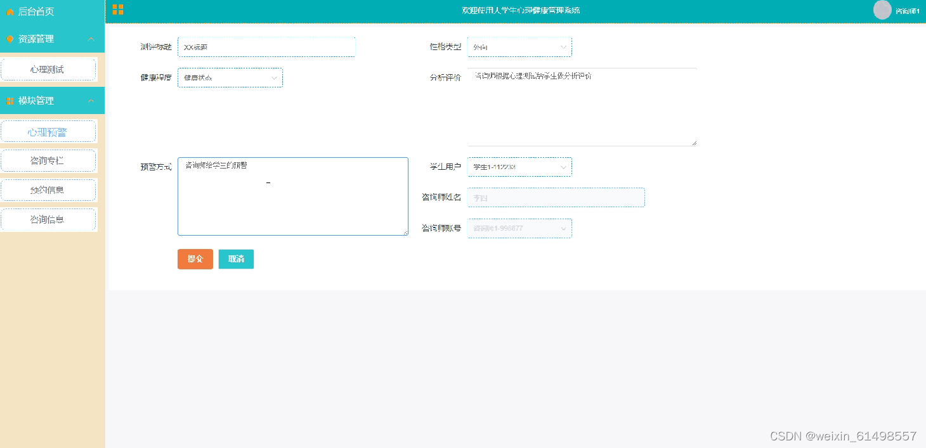Open the 咨询专栏 menu item
The height and width of the screenshot is (448, 926).
tap(48, 161)
